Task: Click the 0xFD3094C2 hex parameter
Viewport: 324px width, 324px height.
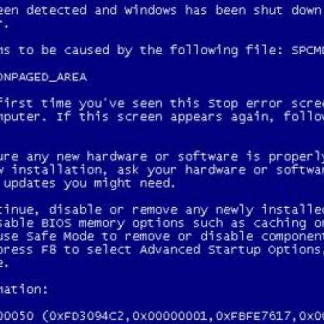Action: tap(86, 316)
